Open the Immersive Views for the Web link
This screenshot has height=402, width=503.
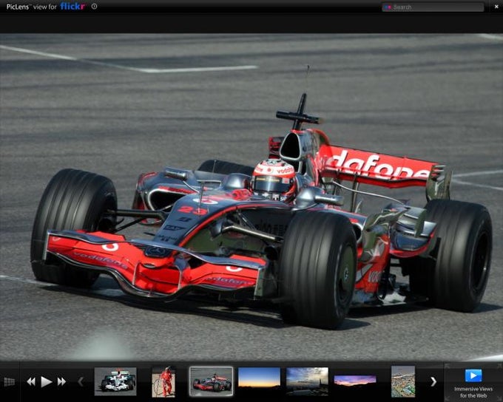click(x=473, y=392)
